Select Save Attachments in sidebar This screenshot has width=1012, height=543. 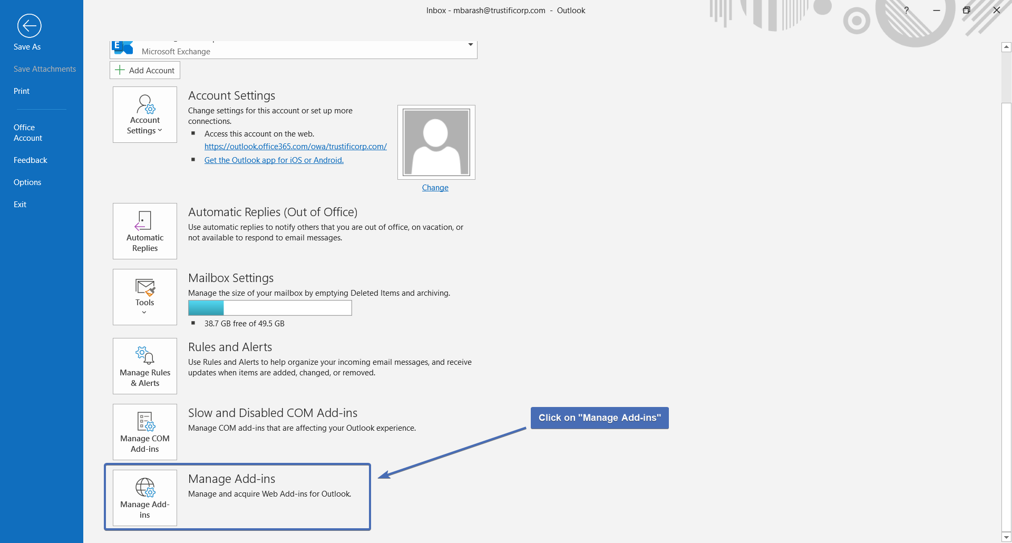[x=45, y=69]
